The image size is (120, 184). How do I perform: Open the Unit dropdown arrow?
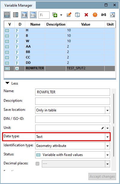pyautogui.click(x=107, y=128)
